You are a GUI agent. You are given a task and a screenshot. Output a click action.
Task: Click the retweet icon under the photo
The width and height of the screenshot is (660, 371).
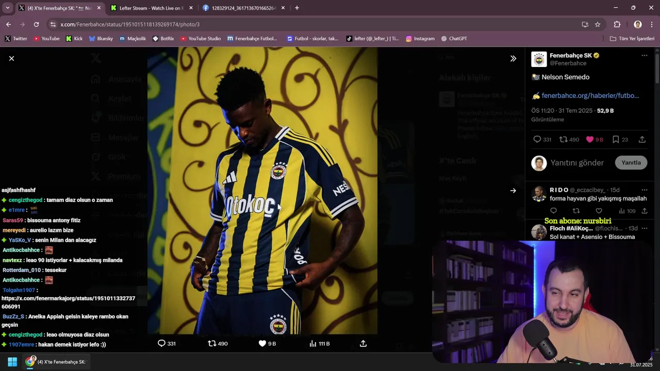coord(212,344)
